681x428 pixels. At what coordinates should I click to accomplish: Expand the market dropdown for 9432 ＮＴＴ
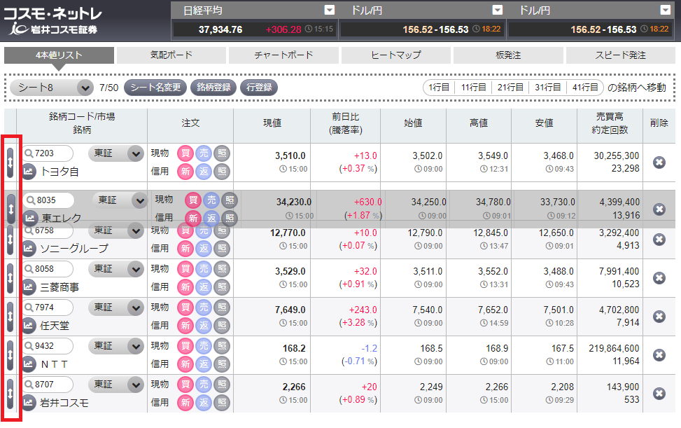(136, 346)
